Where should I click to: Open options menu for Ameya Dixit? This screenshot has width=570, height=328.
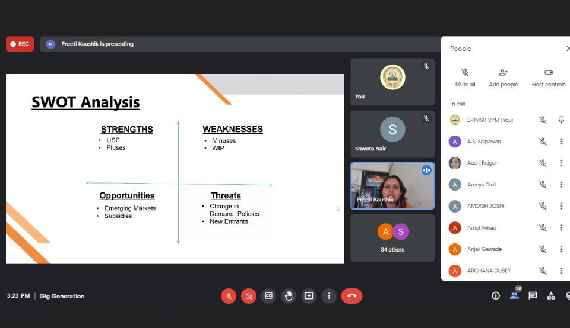pos(561,185)
